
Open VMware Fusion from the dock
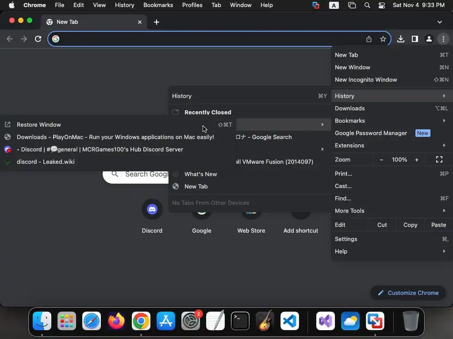(x=375, y=321)
